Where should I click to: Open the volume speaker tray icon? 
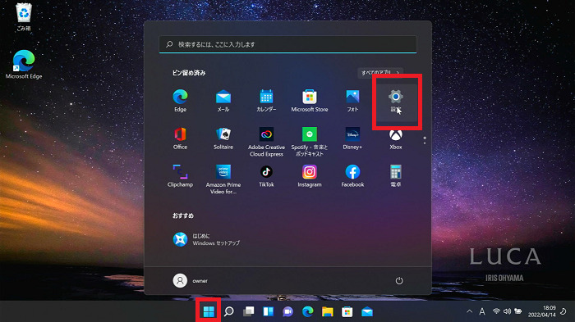pyautogui.click(x=507, y=311)
